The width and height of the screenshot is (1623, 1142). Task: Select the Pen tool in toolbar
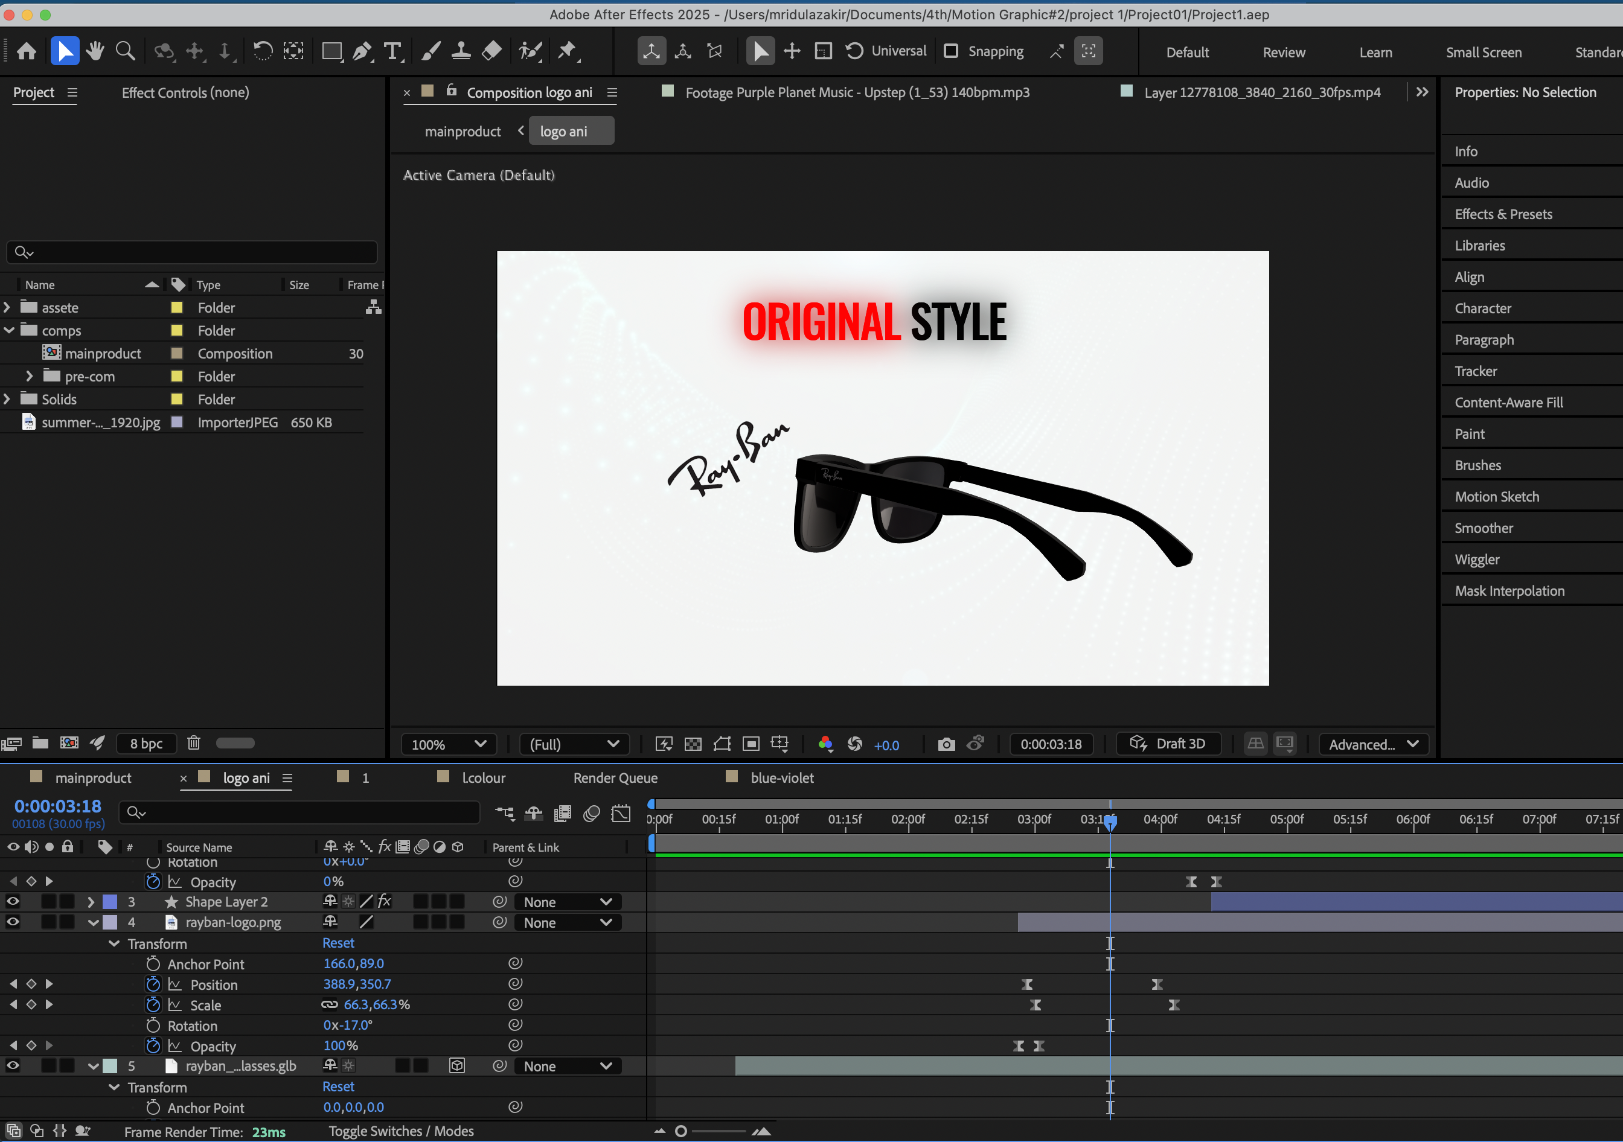(361, 51)
